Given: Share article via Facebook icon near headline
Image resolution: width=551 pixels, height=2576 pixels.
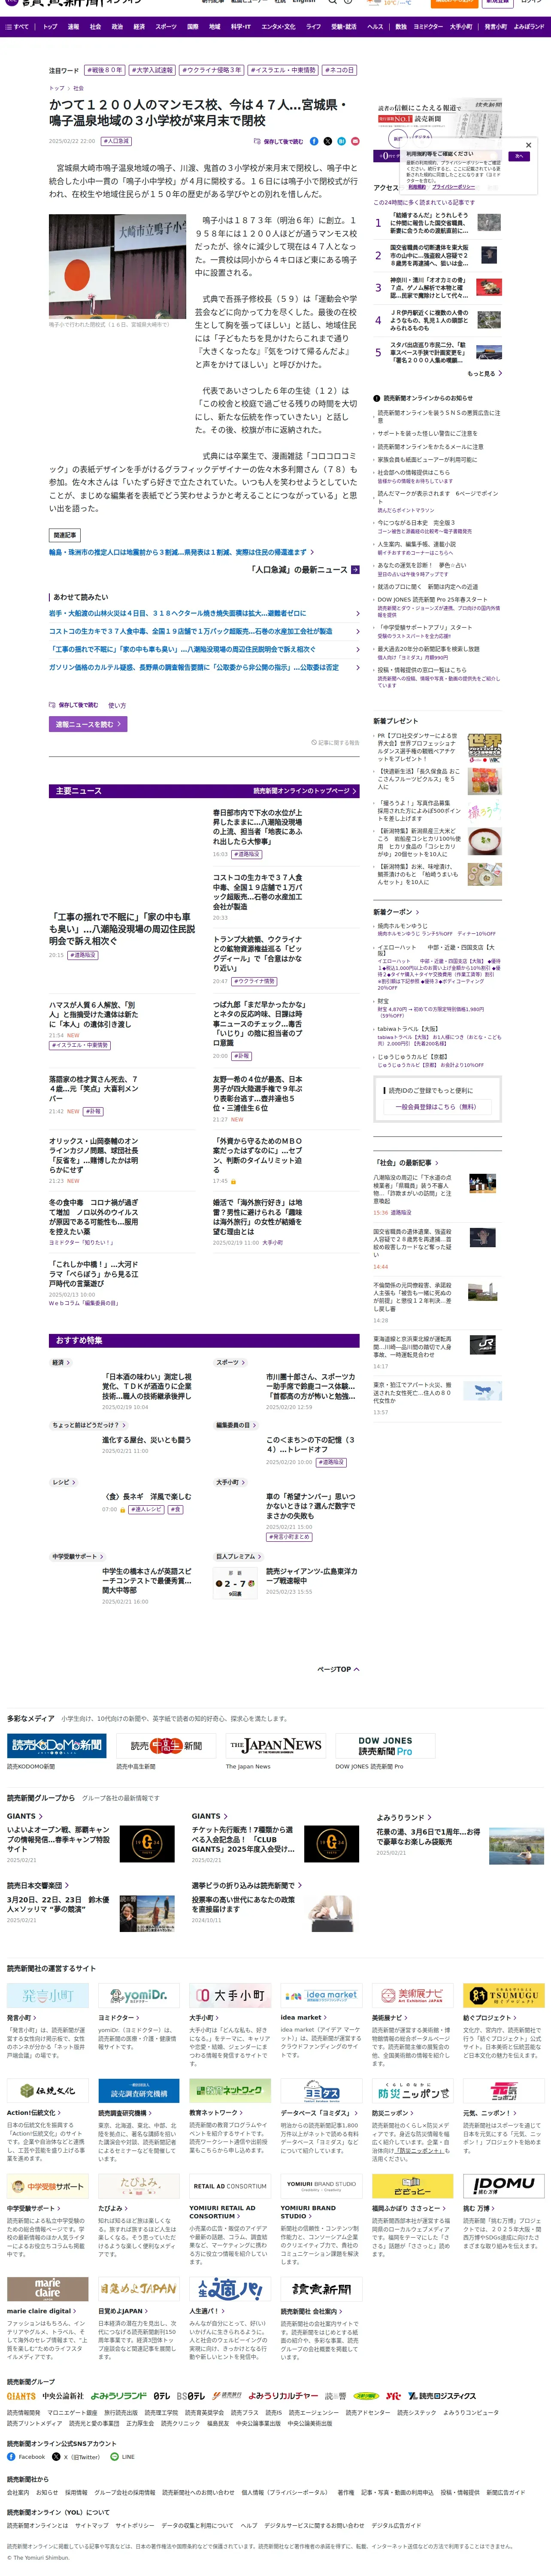Looking at the screenshot, I should coord(314,141).
